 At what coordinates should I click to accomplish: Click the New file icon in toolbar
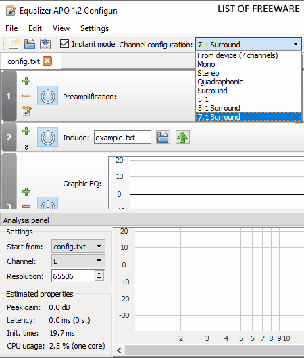(14, 44)
